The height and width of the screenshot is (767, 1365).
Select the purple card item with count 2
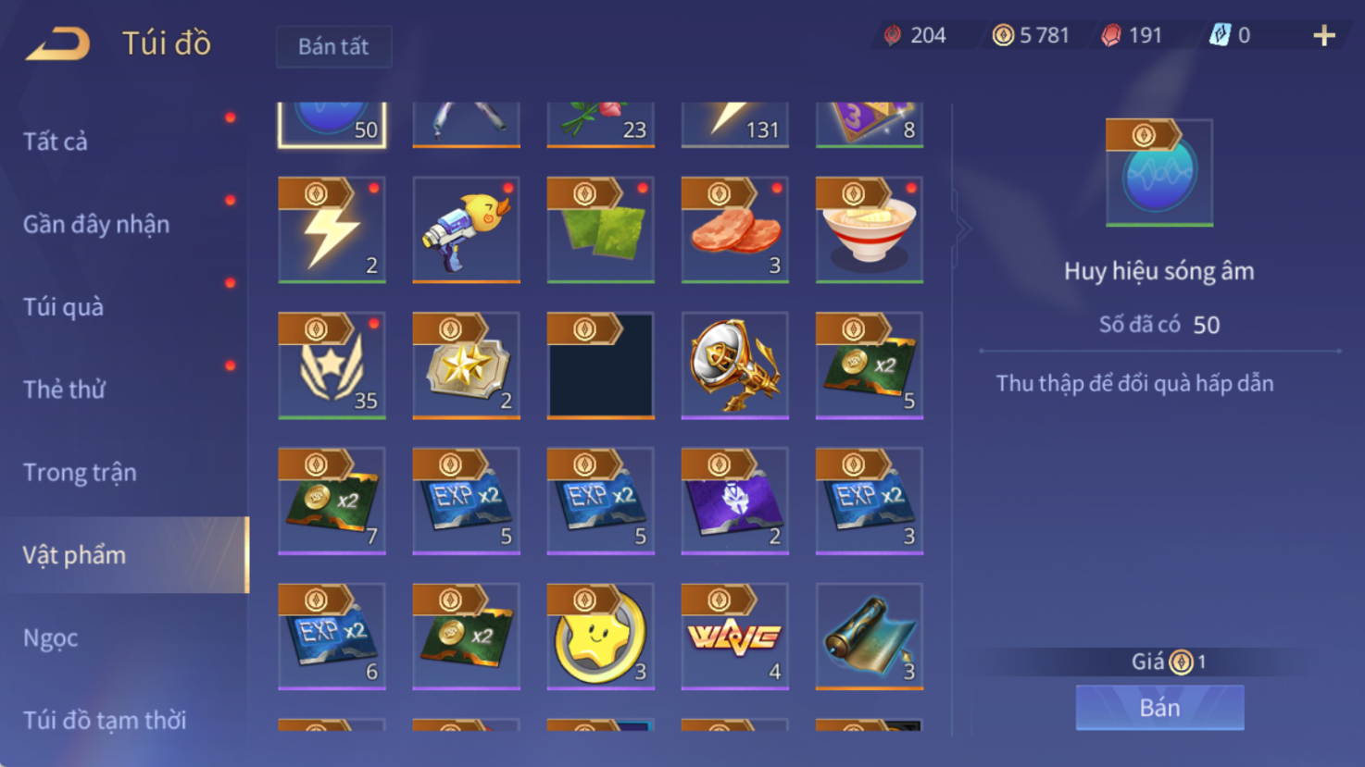[x=734, y=501]
